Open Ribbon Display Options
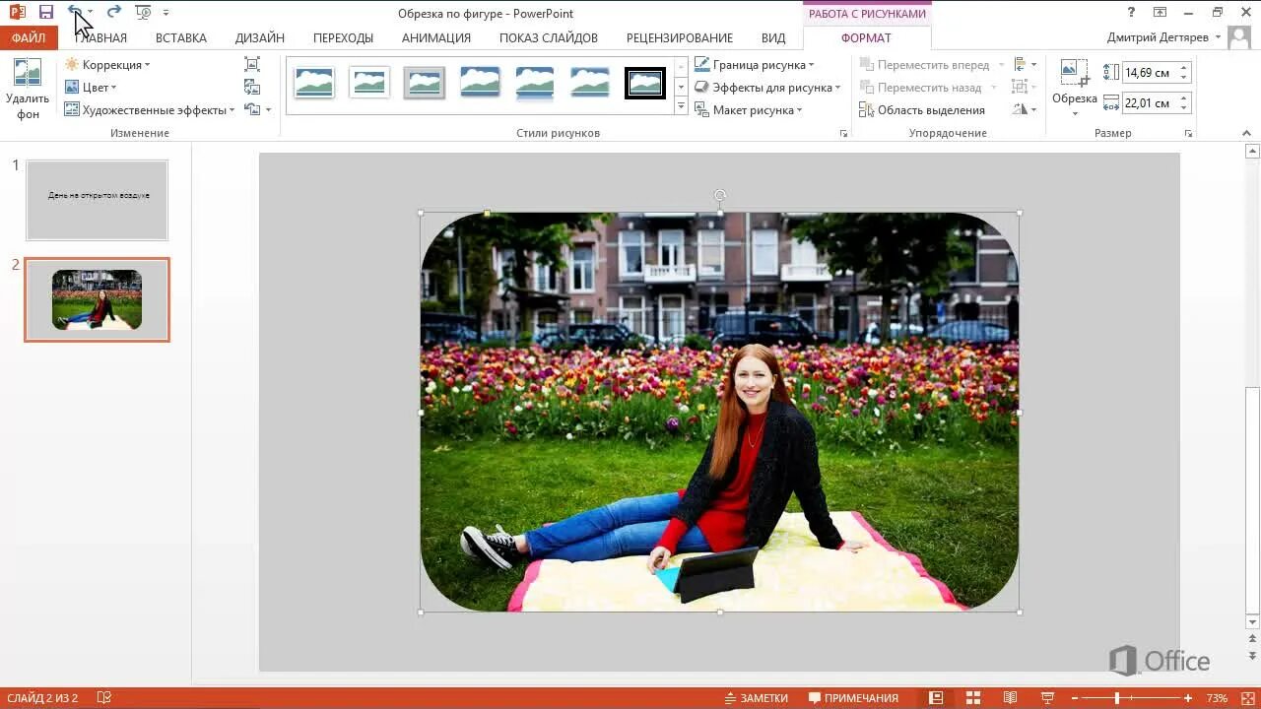Screen dimensions: 1261x709 1160,12
